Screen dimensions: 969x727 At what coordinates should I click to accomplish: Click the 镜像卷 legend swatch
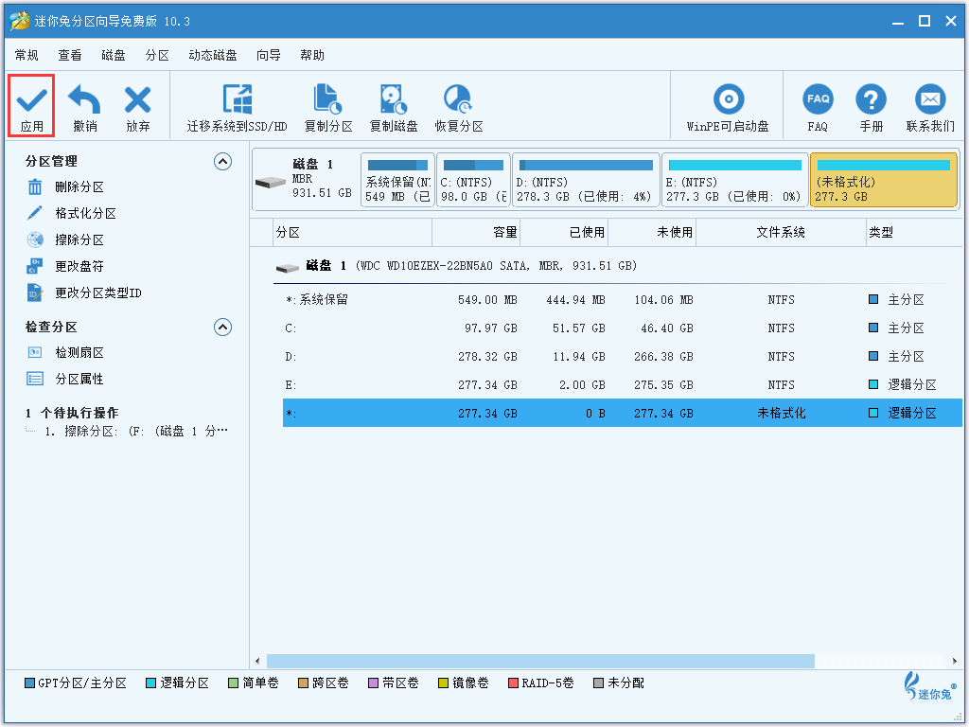[443, 683]
